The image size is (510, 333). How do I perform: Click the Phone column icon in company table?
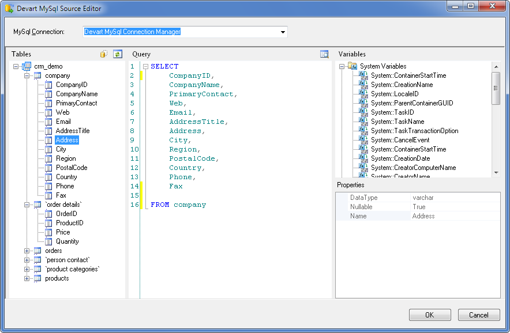point(48,186)
